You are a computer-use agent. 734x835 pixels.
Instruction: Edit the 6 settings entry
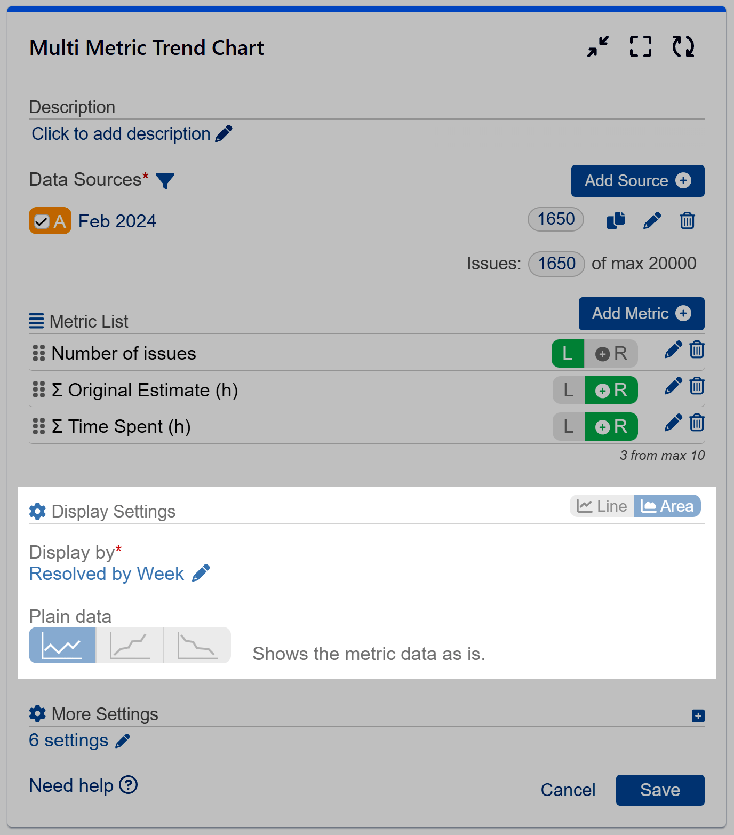tap(123, 741)
